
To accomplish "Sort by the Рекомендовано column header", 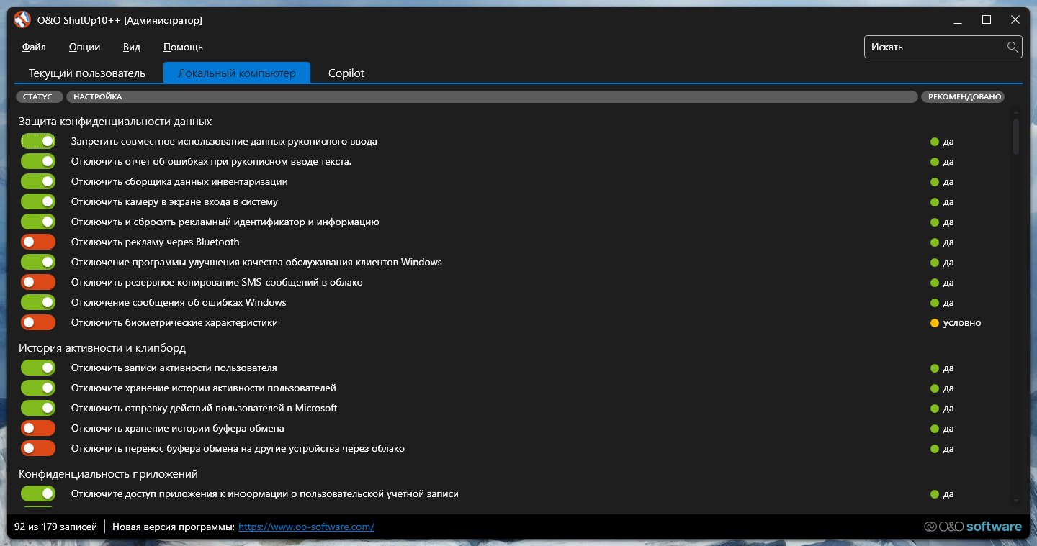I will [964, 96].
